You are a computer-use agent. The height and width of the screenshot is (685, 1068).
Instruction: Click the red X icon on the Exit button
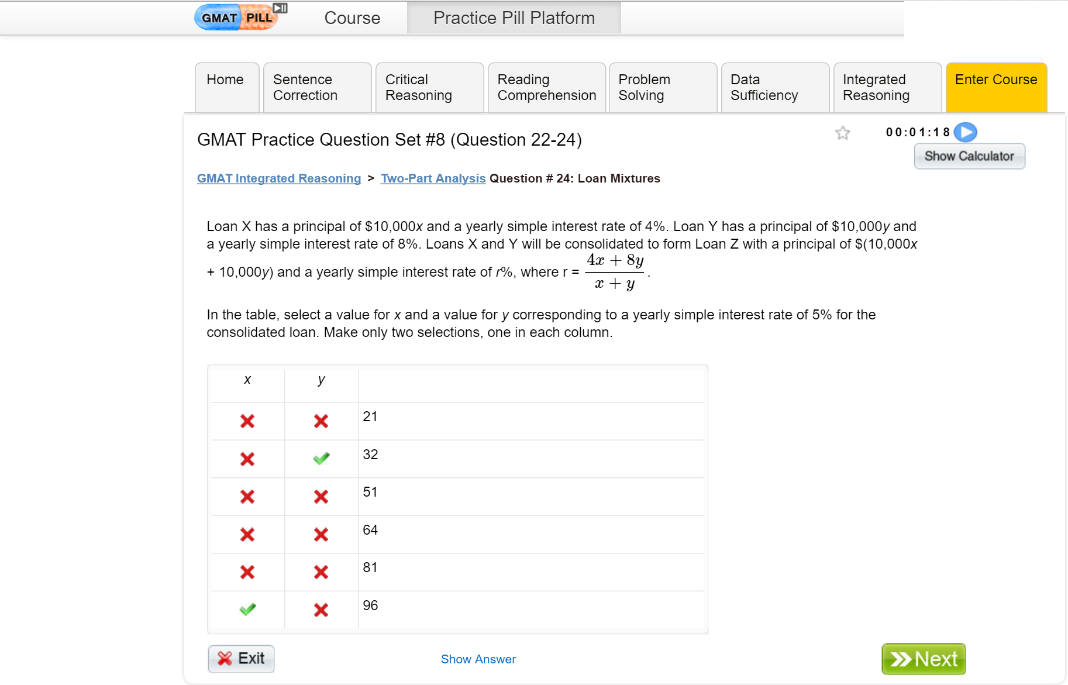[225, 659]
